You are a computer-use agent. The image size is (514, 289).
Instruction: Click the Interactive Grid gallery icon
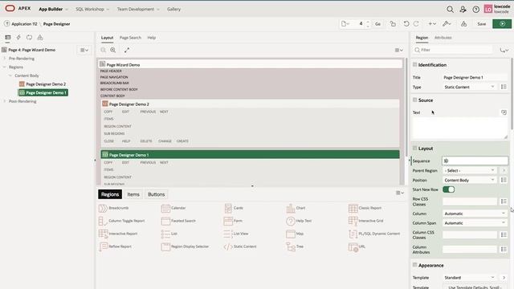[x=353, y=222]
